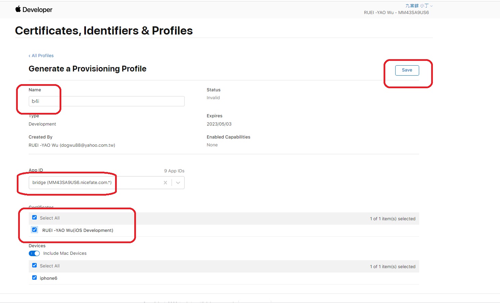Click the Invalid status text
Image resolution: width=500 pixels, height=303 pixels.
(213, 98)
